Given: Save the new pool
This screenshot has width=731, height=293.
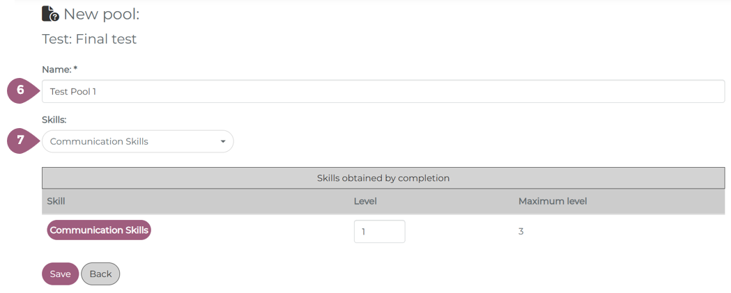Looking at the screenshot, I should pos(60,274).
